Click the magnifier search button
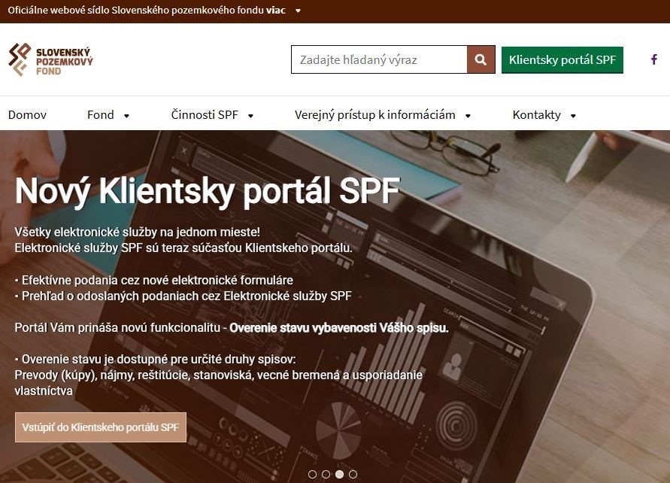This screenshot has height=483, width=670. coord(481,59)
